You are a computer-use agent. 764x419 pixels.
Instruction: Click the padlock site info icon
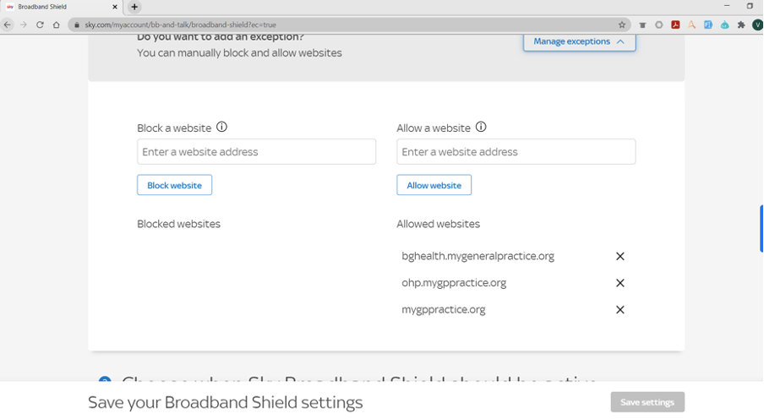click(x=77, y=24)
